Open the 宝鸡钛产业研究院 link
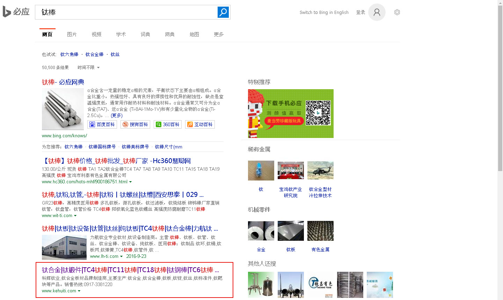 point(291,192)
